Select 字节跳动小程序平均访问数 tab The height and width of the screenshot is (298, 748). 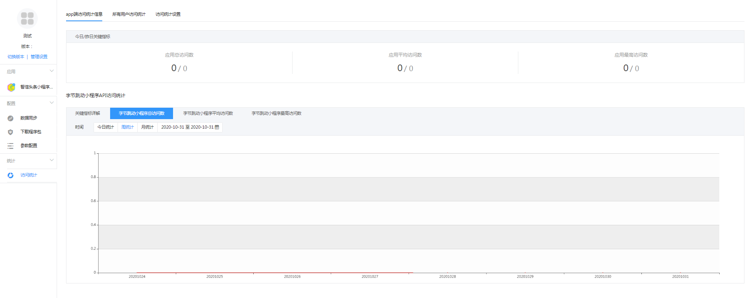point(208,113)
